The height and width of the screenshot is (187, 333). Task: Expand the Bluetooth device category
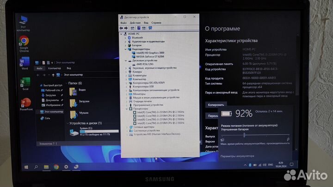pos(125,38)
